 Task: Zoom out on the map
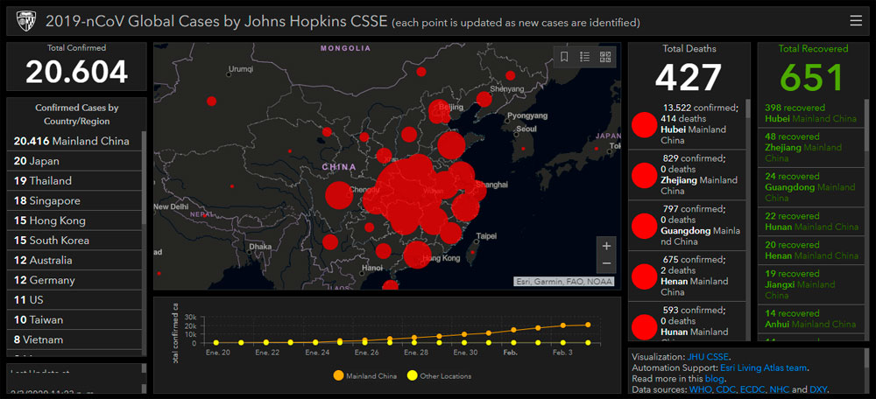(x=607, y=263)
